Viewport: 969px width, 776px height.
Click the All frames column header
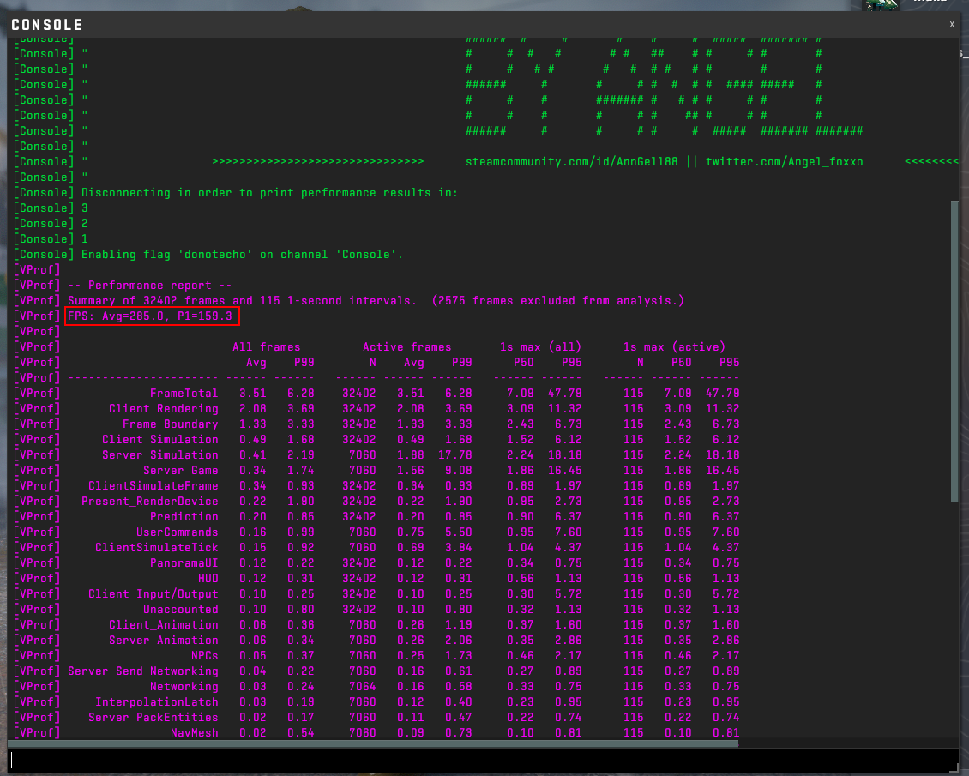click(266, 347)
